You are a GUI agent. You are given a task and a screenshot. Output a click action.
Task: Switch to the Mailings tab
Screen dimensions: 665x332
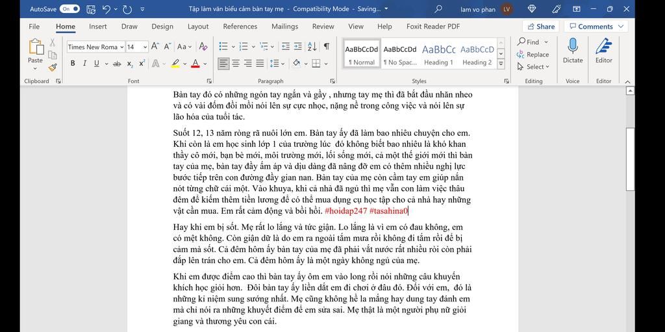(284, 27)
